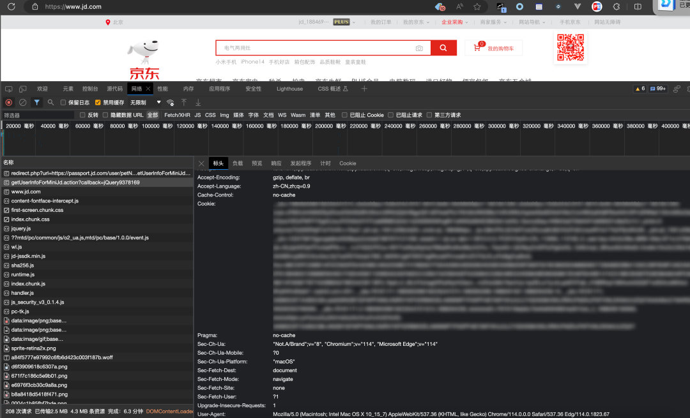Open the 手机京东 link
Image resolution: width=690 pixels, height=418 pixels.
tap(570, 22)
